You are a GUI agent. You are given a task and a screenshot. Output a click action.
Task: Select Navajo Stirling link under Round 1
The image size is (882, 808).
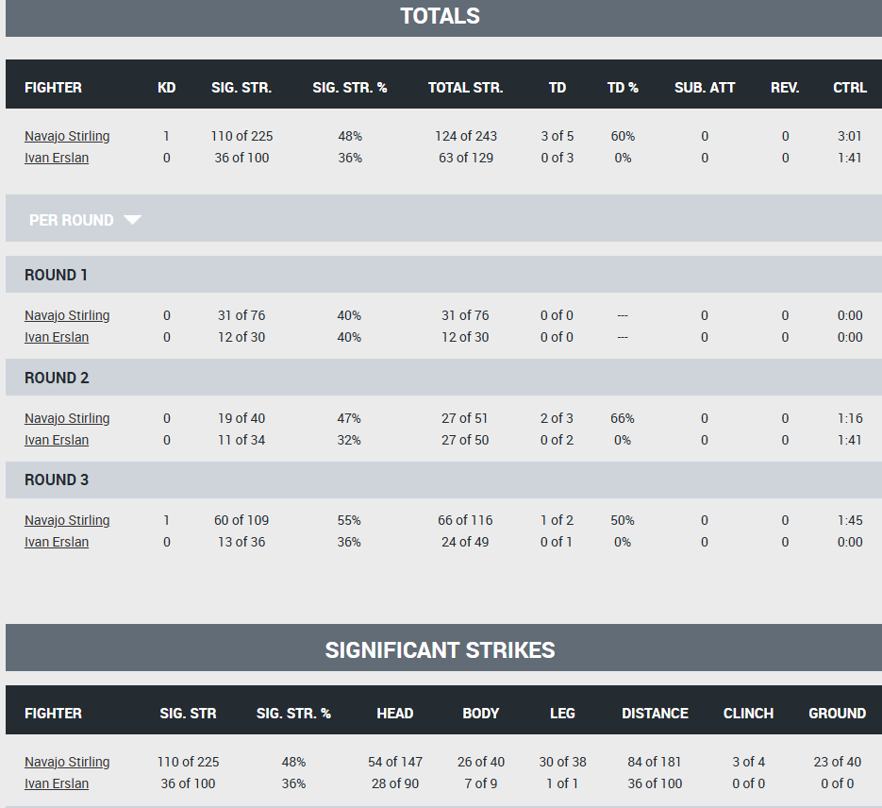tap(67, 315)
